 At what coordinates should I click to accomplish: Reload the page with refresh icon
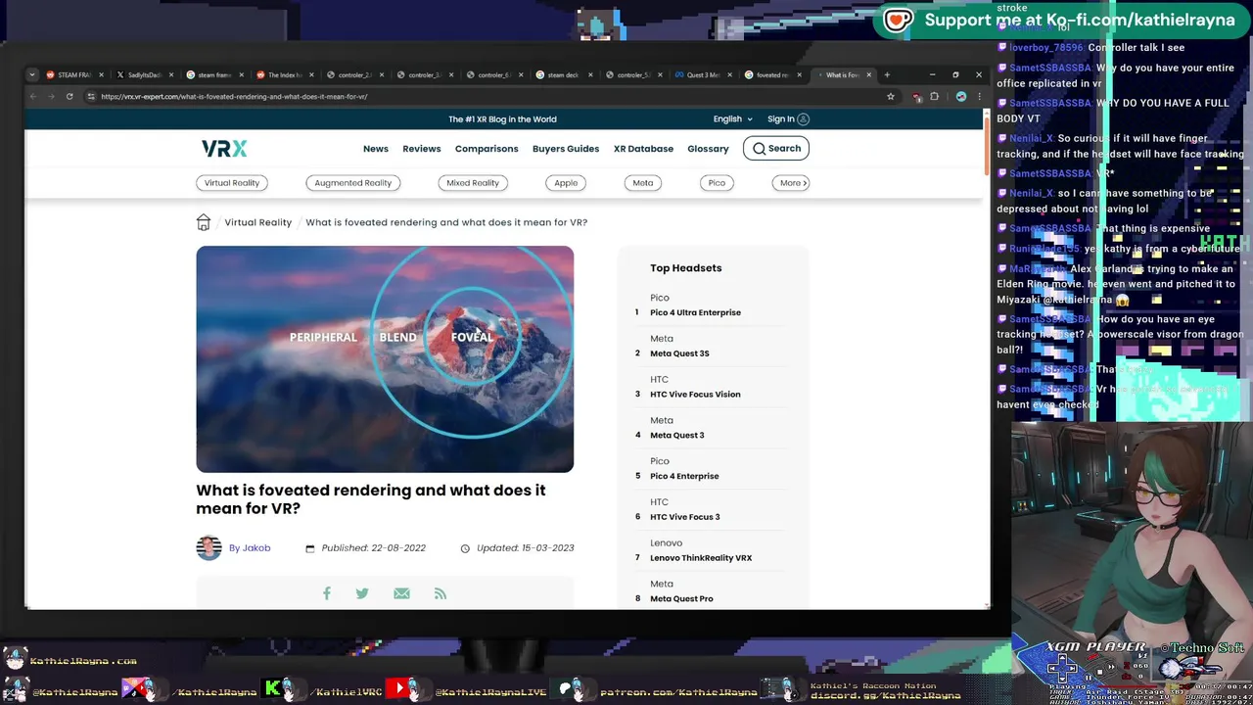(70, 97)
